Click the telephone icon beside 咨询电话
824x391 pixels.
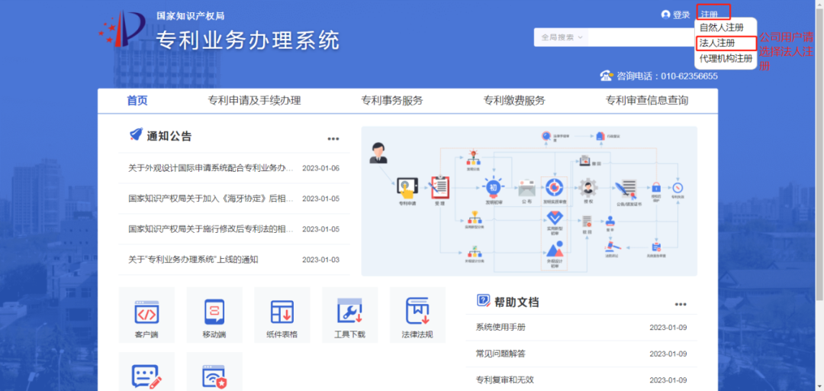[607, 76]
